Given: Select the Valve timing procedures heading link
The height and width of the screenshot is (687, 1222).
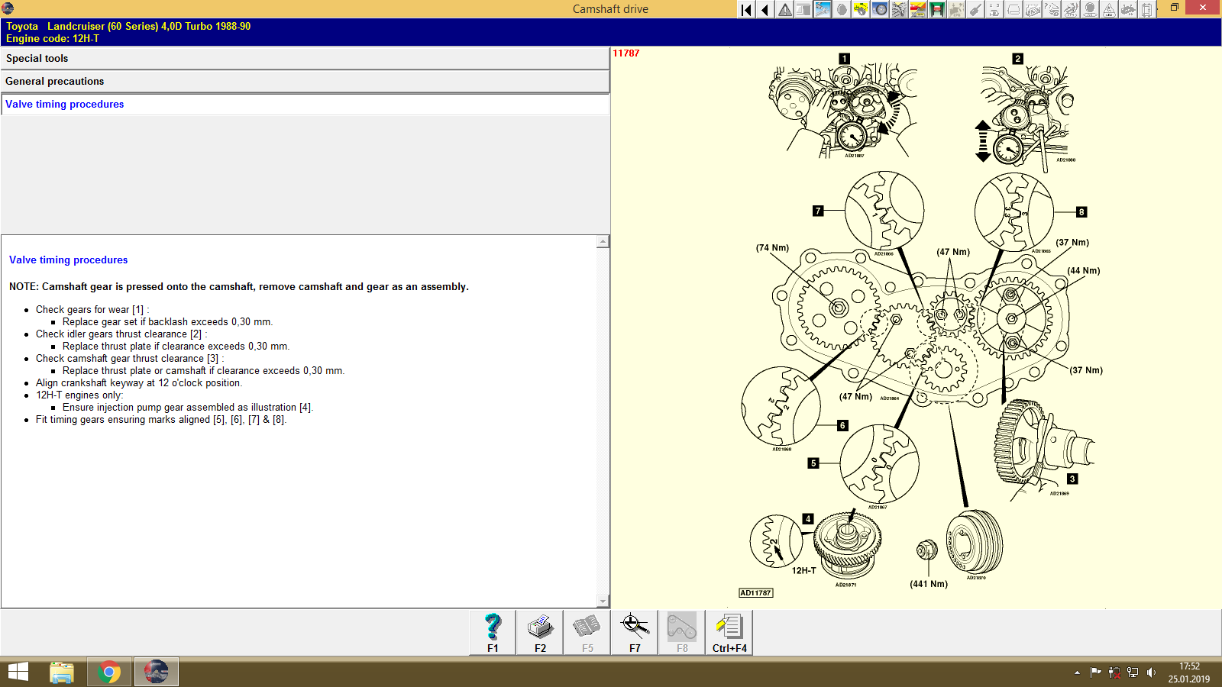Looking at the screenshot, I should click(68, 260).
